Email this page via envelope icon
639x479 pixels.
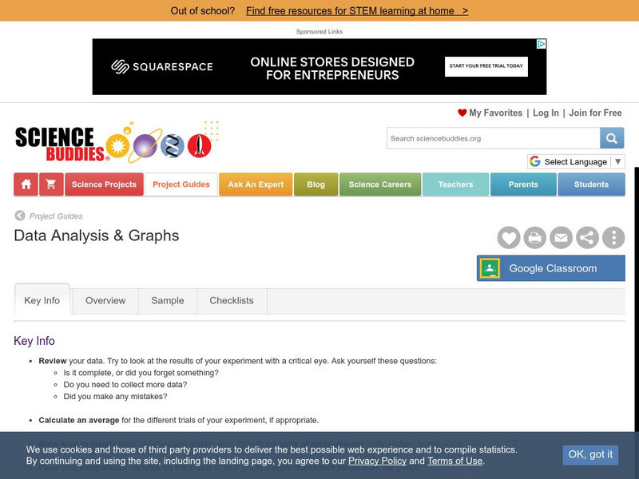(562, 237)
